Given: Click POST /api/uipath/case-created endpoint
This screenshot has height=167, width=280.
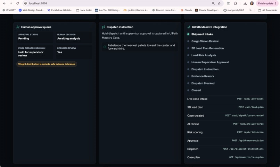Looking at the screenshot, I should [244, 116].
